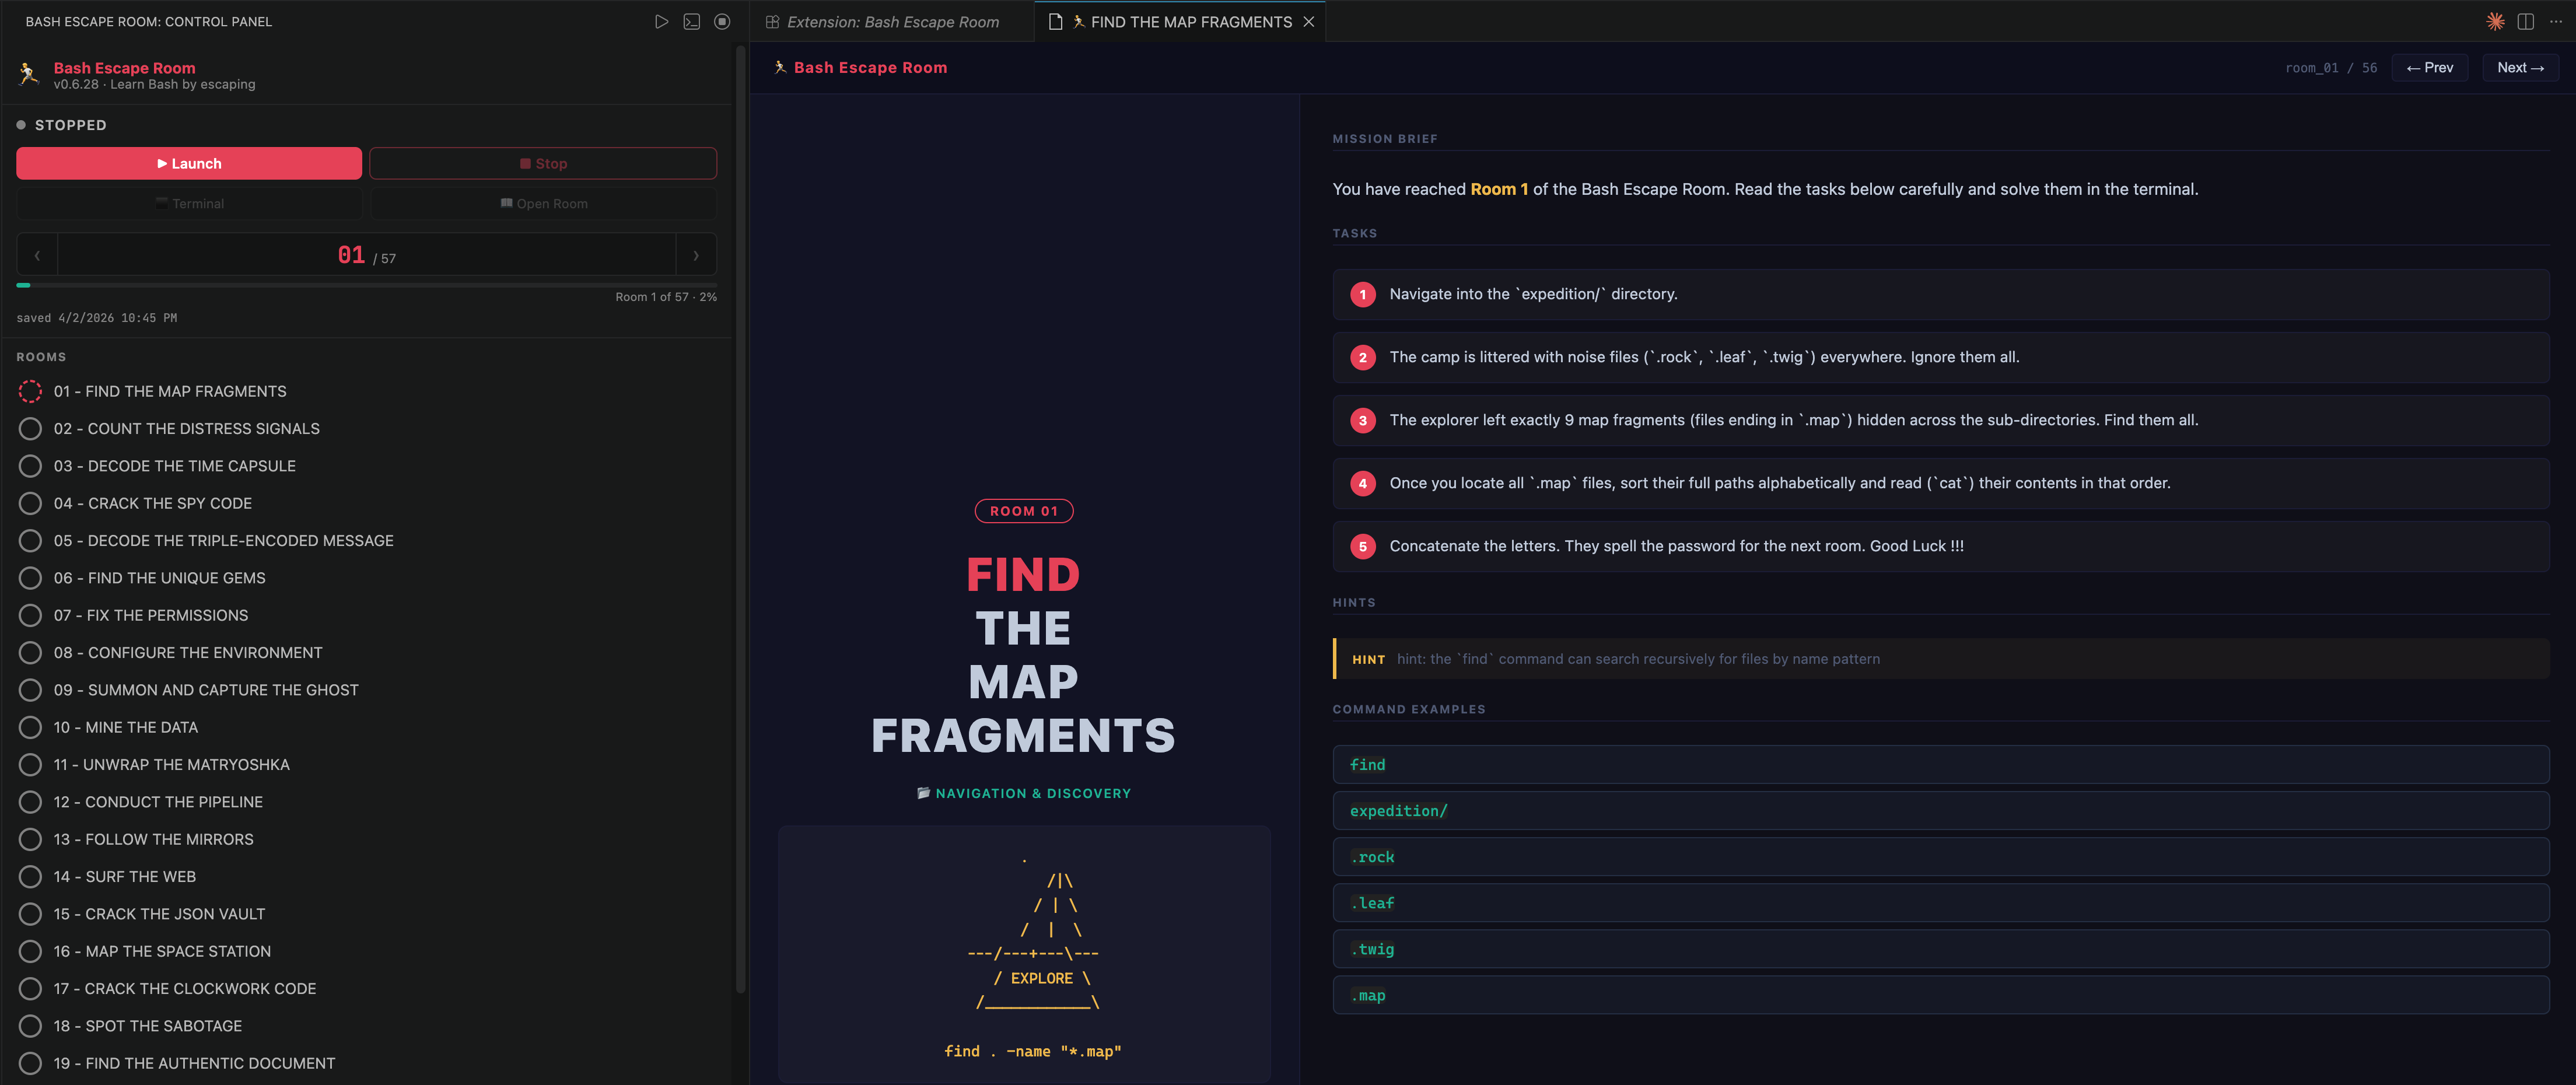Click the stop-circle icon in panel header
2576x1085 pixels.
pos(722,21)
